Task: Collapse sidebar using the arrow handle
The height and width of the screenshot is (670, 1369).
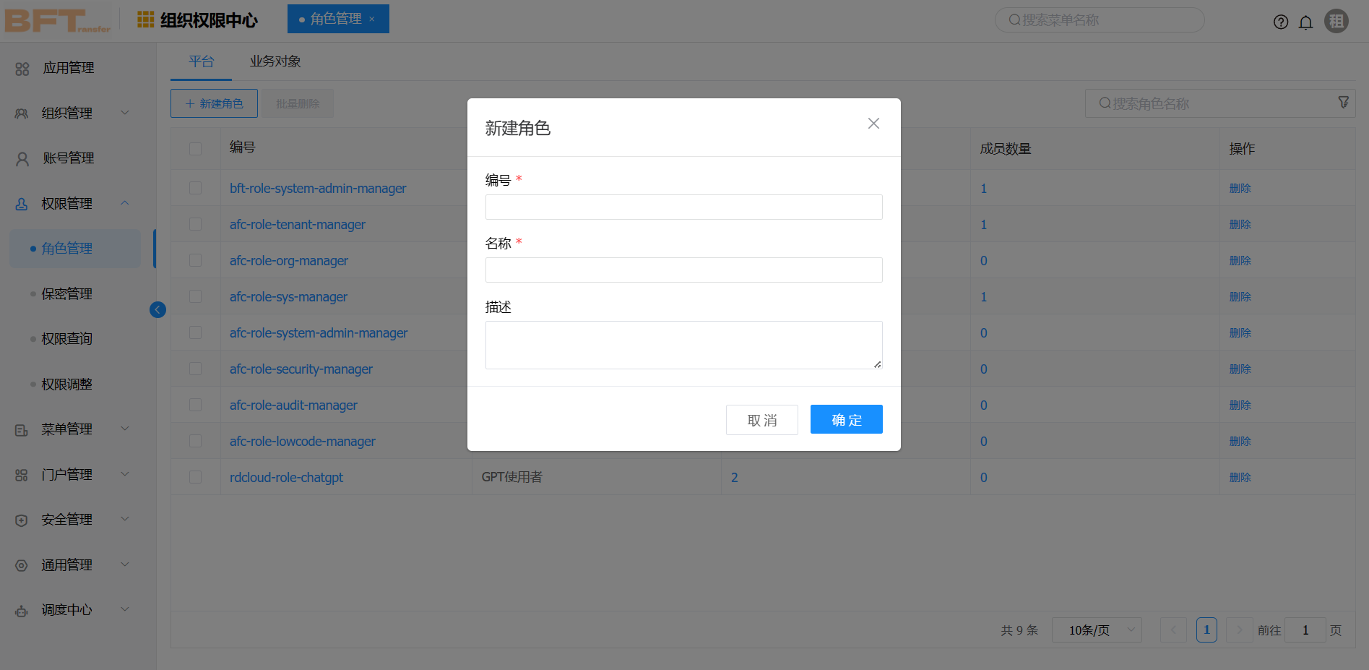Action: tap(157, 309)
